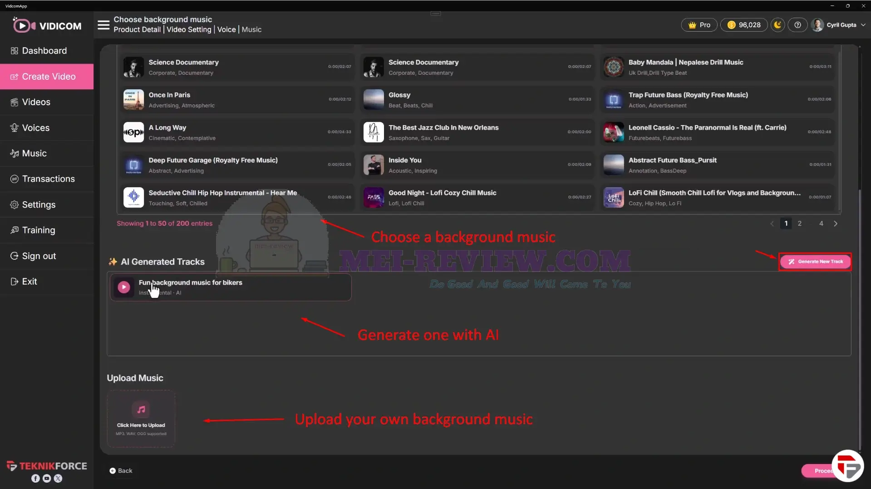Open Transactions in sidebar

[47, 179]
